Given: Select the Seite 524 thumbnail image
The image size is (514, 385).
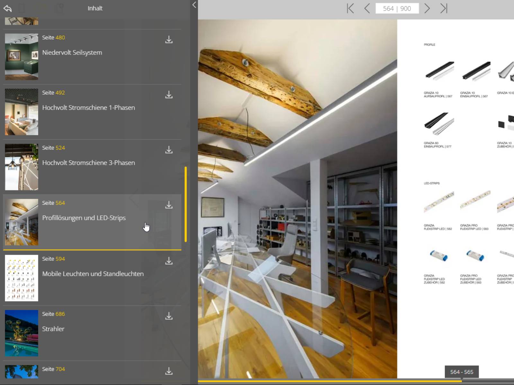Looking at the screenshot, I should pyautogui.click(x=22, y=167).
